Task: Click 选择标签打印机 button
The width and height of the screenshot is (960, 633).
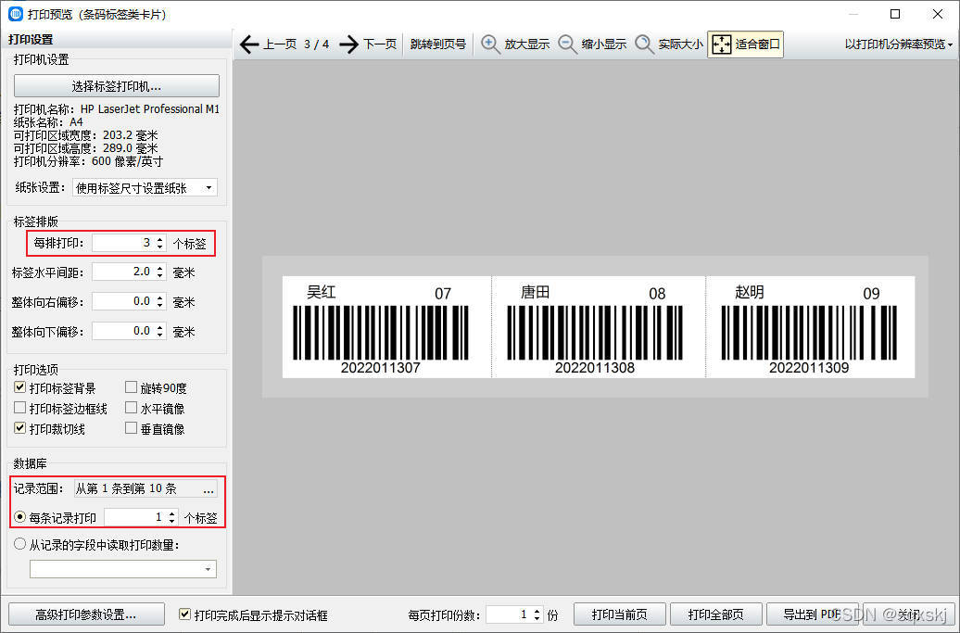Action: pos(117,85)
